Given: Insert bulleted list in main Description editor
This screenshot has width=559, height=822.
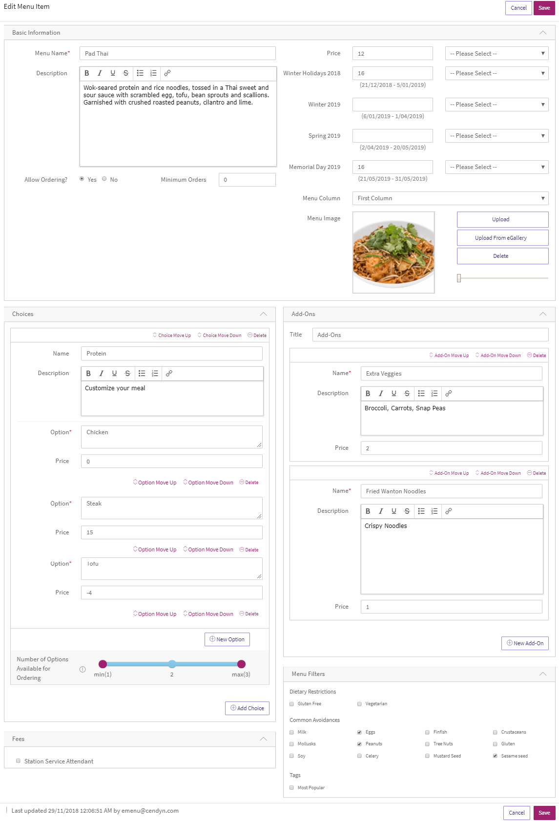Looking at the screenshot, I should (140, 73).
